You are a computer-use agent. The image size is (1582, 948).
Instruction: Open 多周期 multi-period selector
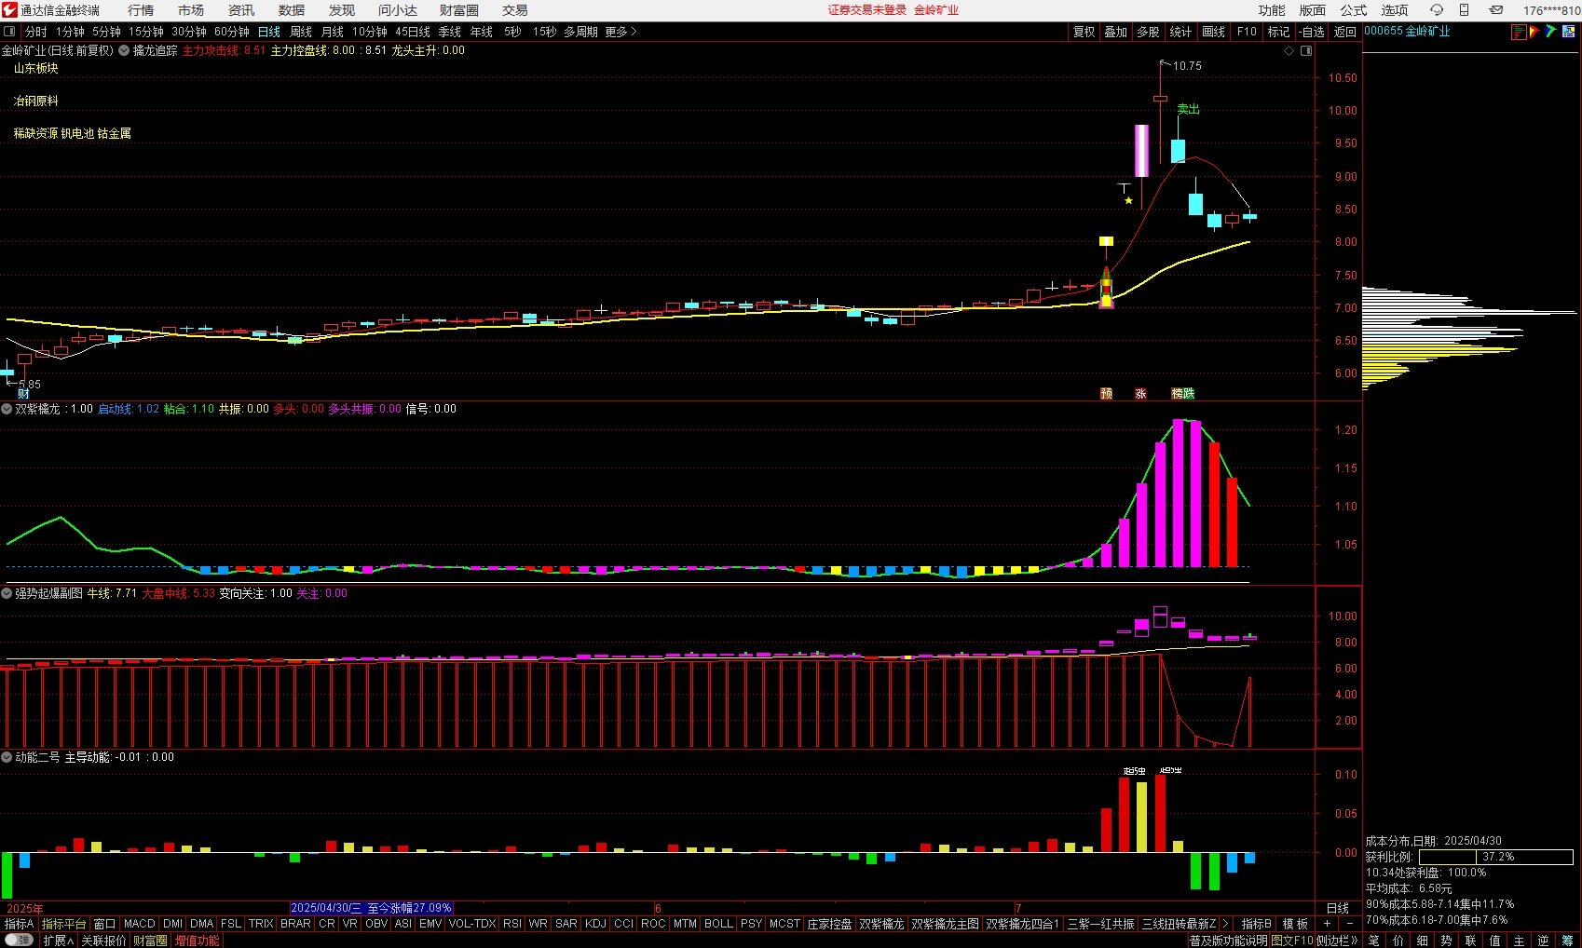coord(580,32)
